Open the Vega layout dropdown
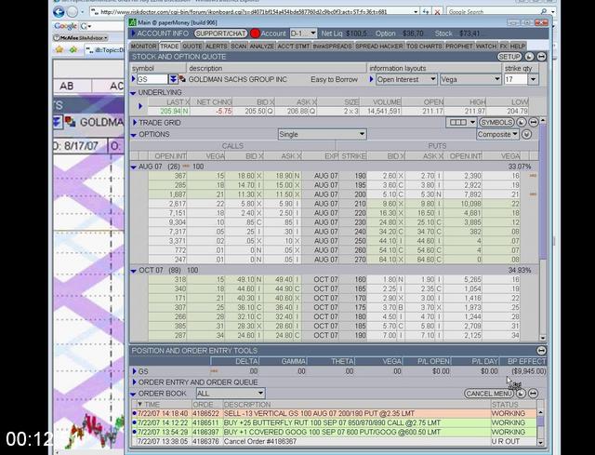This screenshot has width=595, height=455. pyautogui.click(x=470, y=79)
